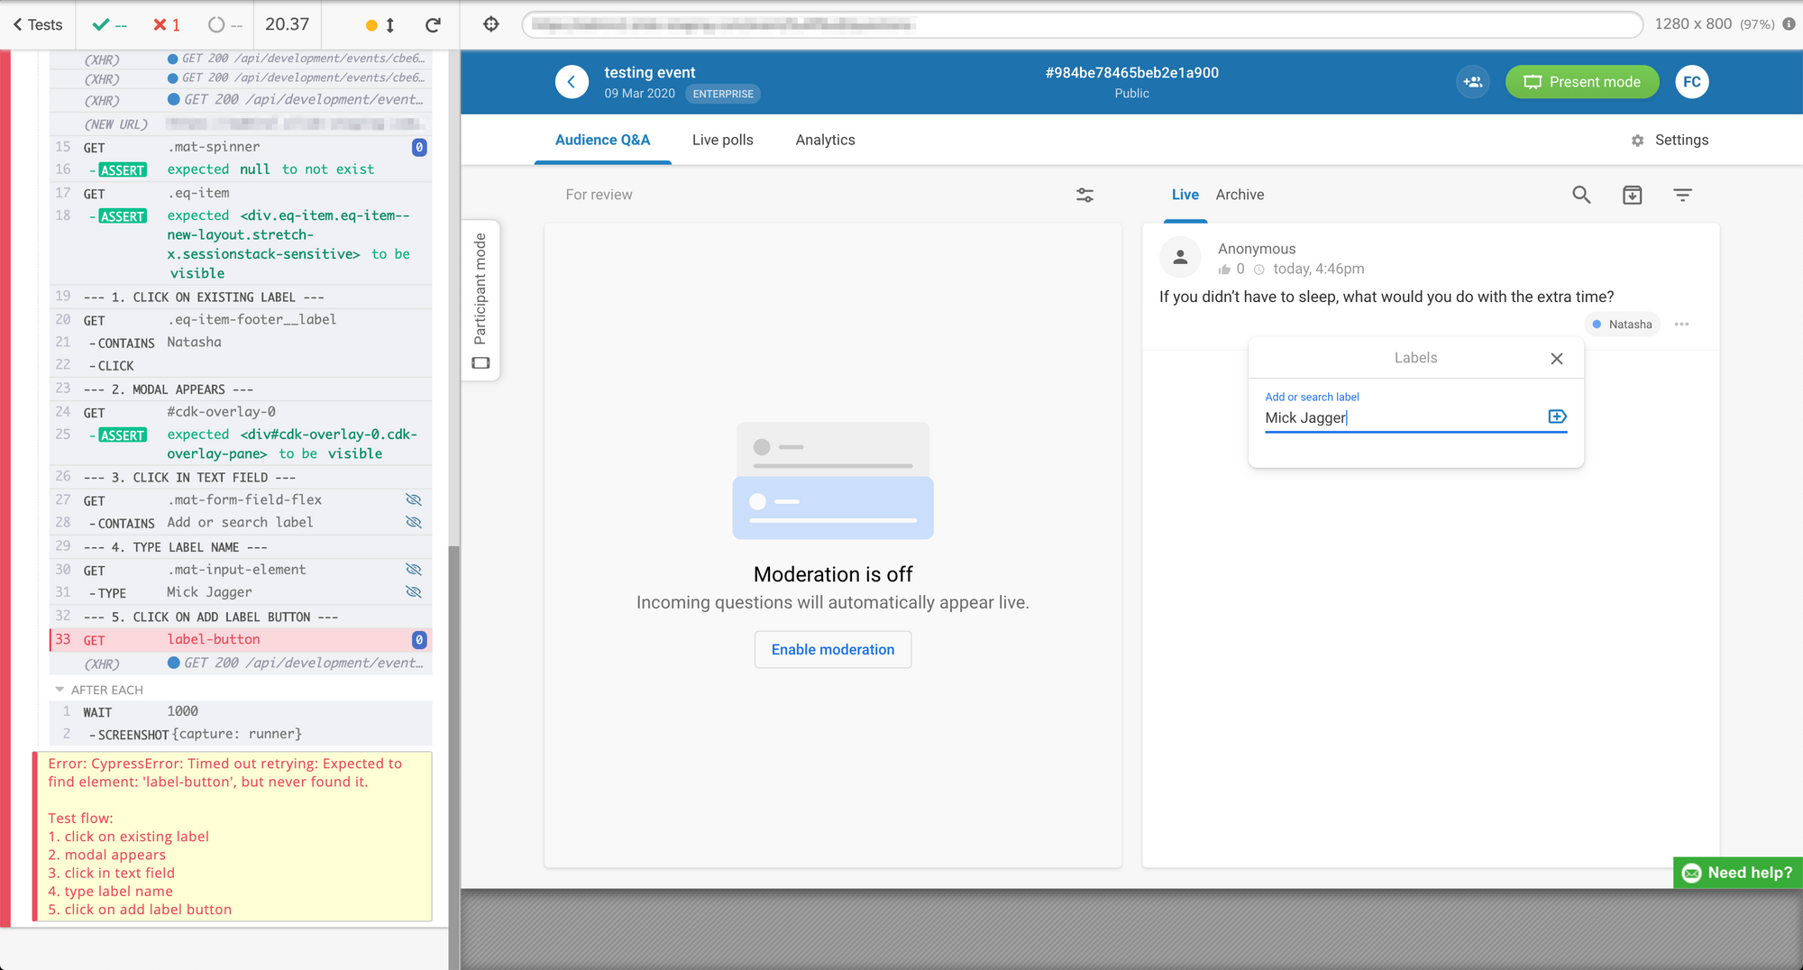The width and height of the screenshot is (1803, 970).
Task: Toggle hidden eye icon on TYPE Mick Jagger row
Action: pyautogui.click(x=414, y=592)
